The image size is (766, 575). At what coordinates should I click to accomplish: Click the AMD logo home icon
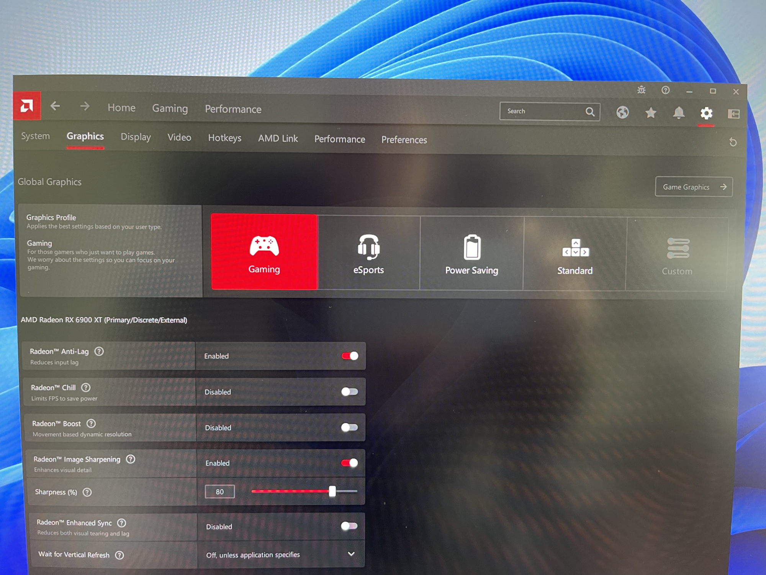pyautogui.click(x=27, y=105)
